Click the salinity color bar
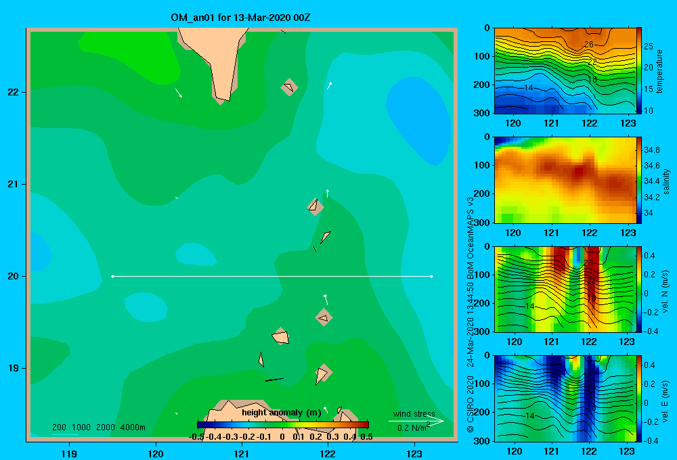Screen dimensions: 677x460 (639, 180)
